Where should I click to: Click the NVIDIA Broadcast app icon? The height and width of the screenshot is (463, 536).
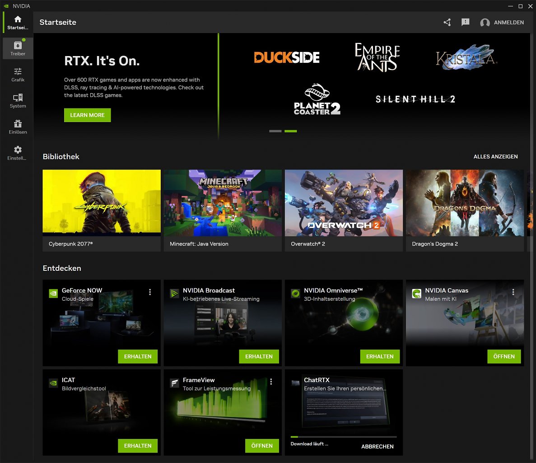pos(174,293)
